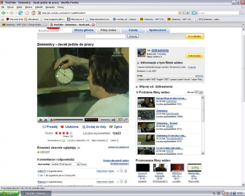Click the YouTube - Zmiennicy taskbar item

point(36,193)
